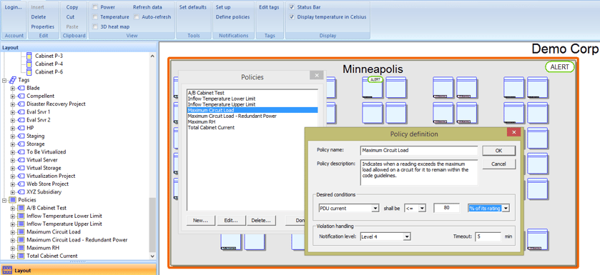Image resolution: width=600 pixels, height=275 pixels.
Task: Select Total Cabinet Current in Policies list
Action: coord(252,128)
